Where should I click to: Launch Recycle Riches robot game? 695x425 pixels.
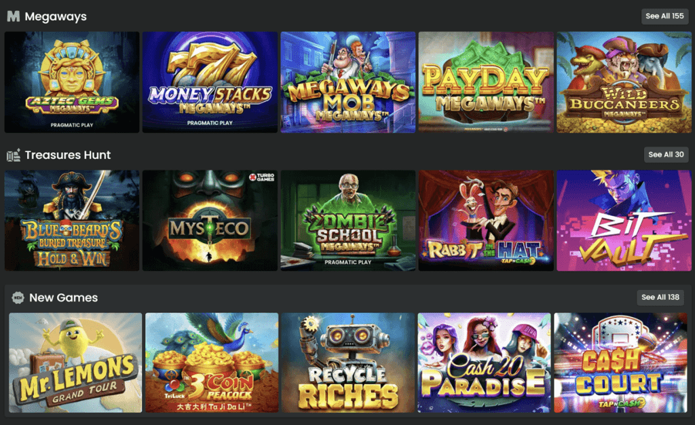(348, 363)
